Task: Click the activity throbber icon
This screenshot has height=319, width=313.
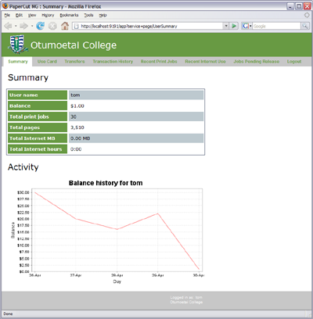Action: pos(307,15)
